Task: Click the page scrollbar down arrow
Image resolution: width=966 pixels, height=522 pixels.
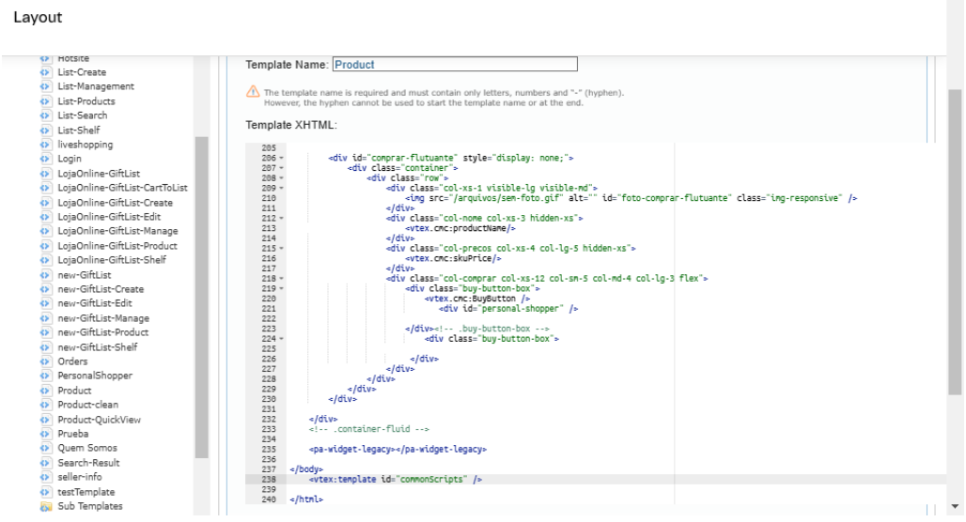Action: (955, 507)
